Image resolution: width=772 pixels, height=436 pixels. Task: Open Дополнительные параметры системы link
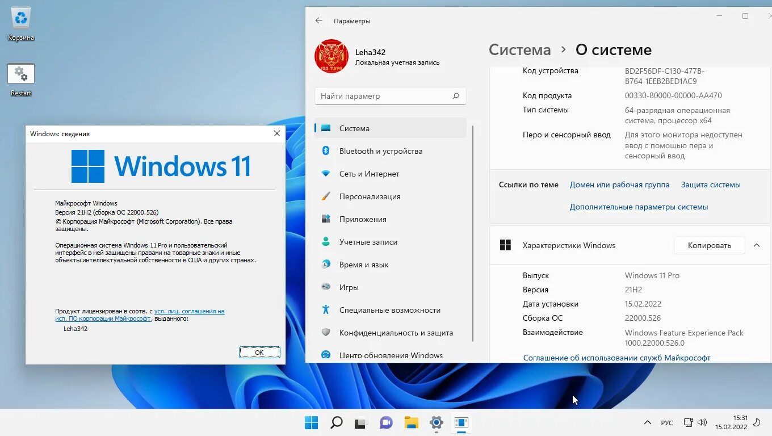(x=639, y=207)
